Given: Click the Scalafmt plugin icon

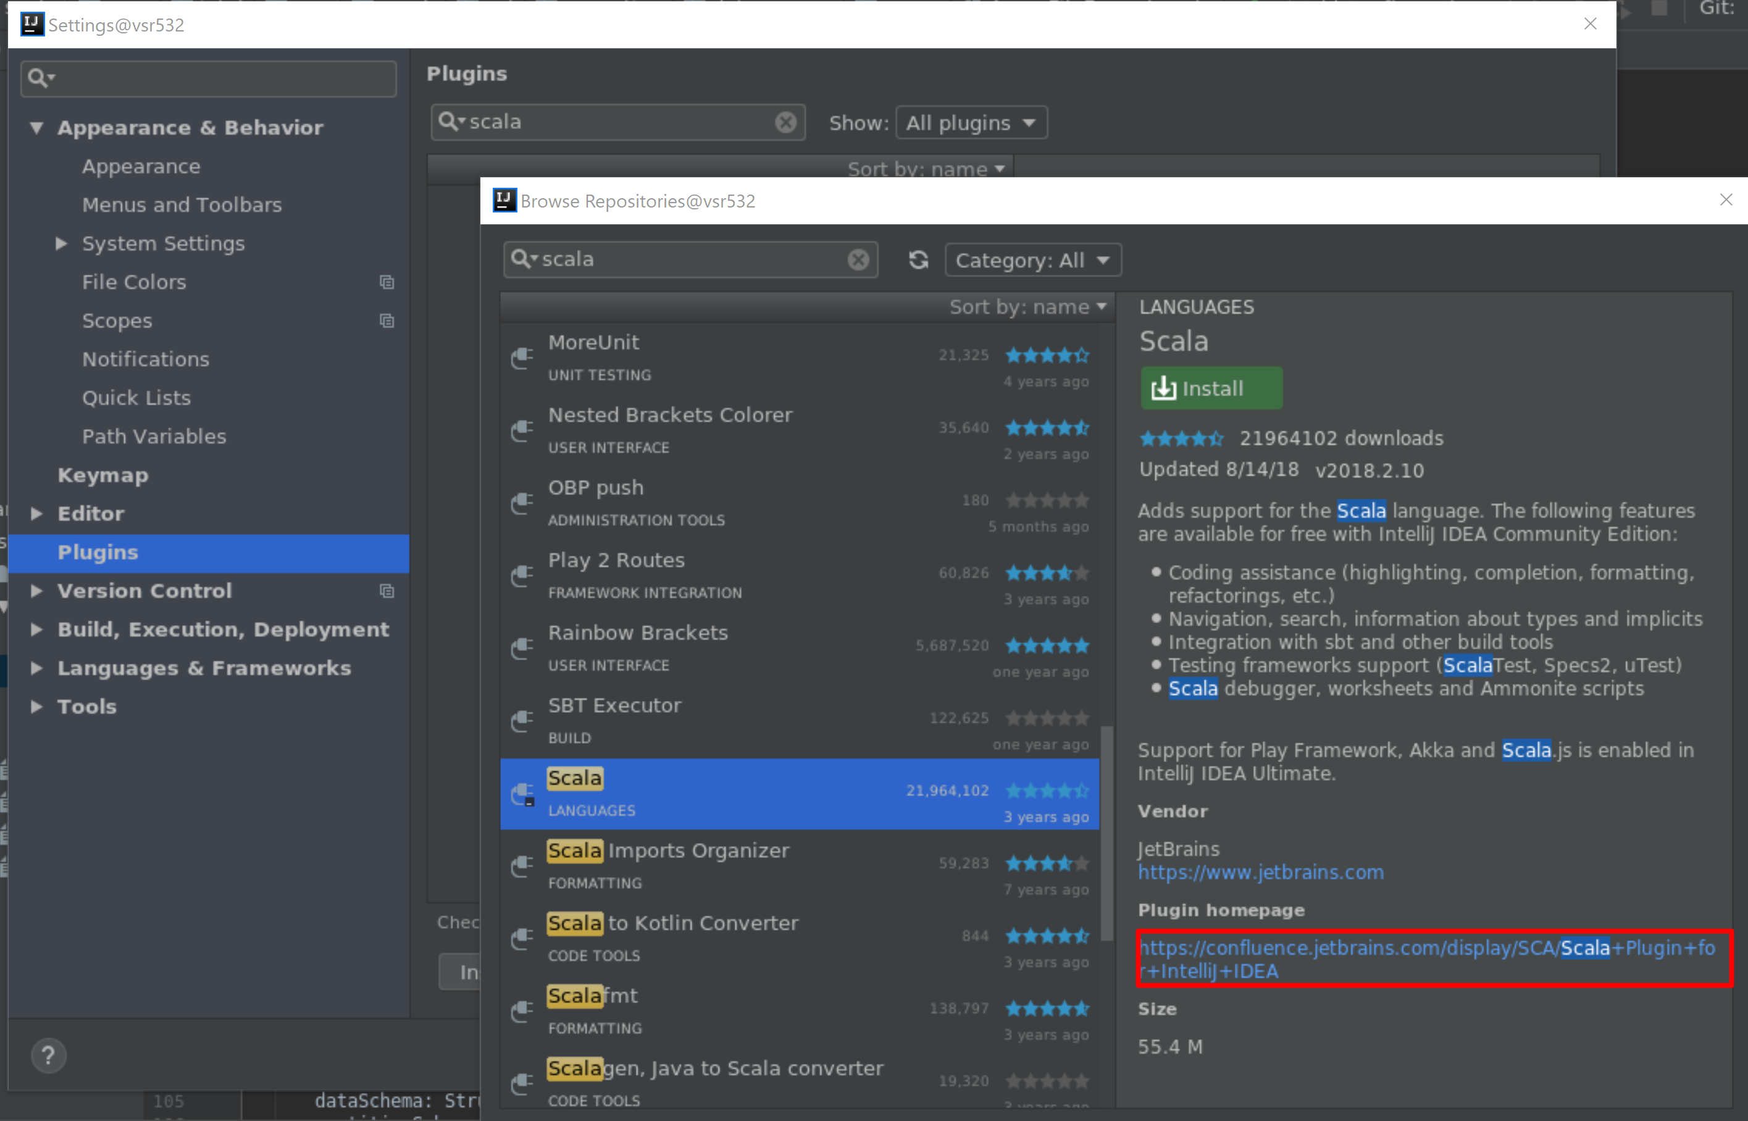Looking at the screenshot, I should click(522, 1012).
